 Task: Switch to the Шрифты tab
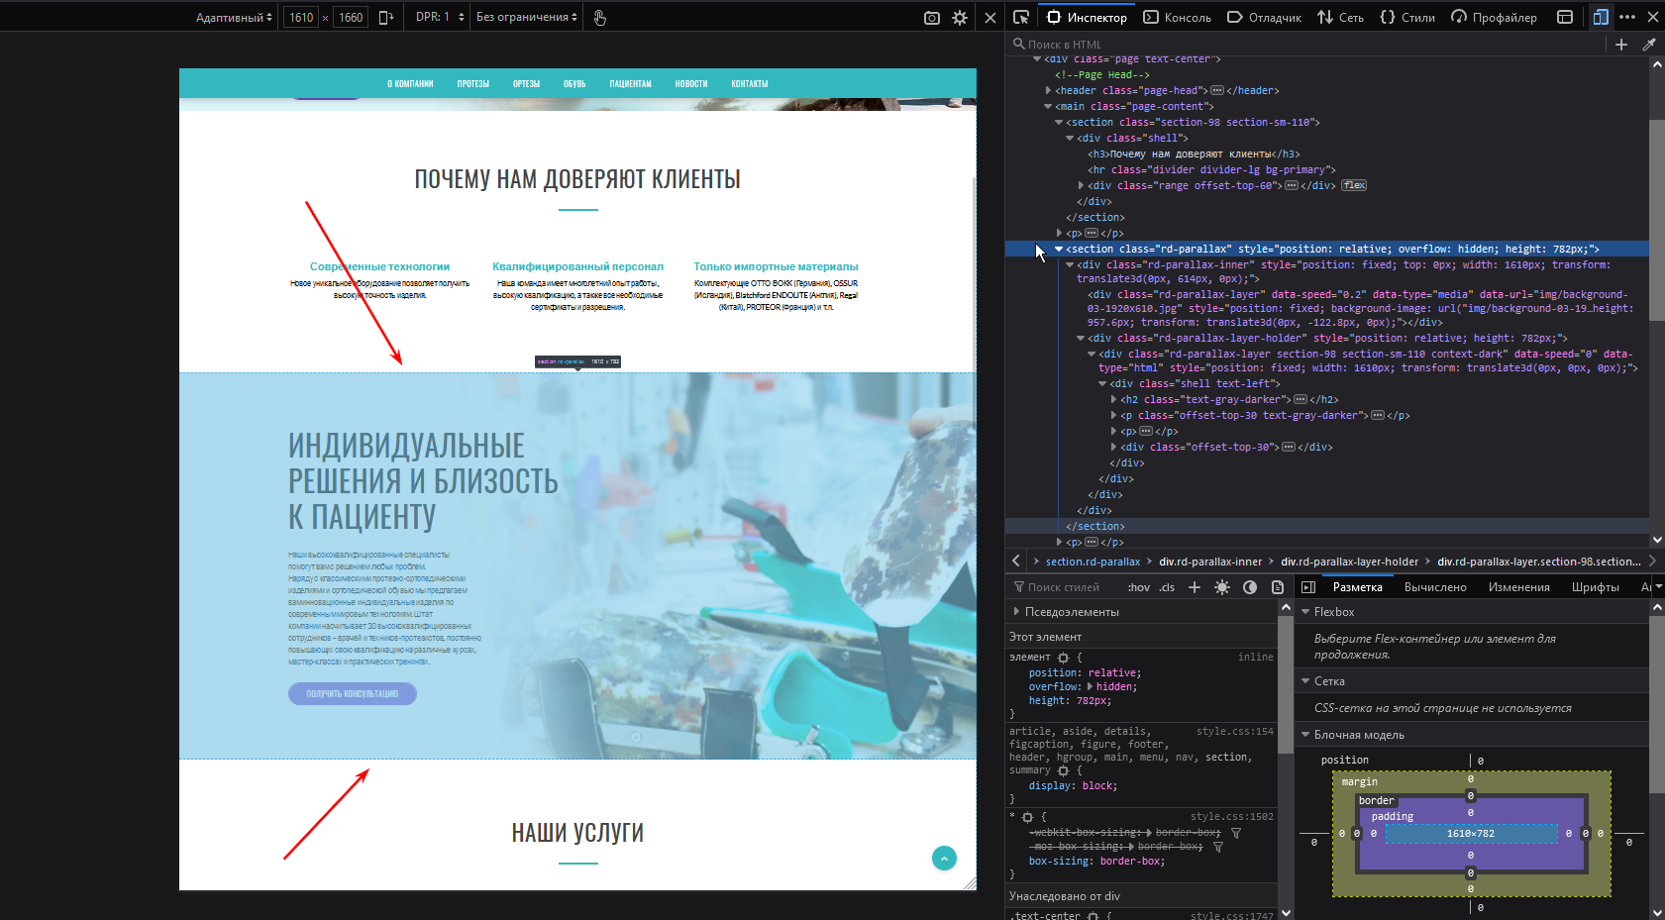(x=1596, y=587)
